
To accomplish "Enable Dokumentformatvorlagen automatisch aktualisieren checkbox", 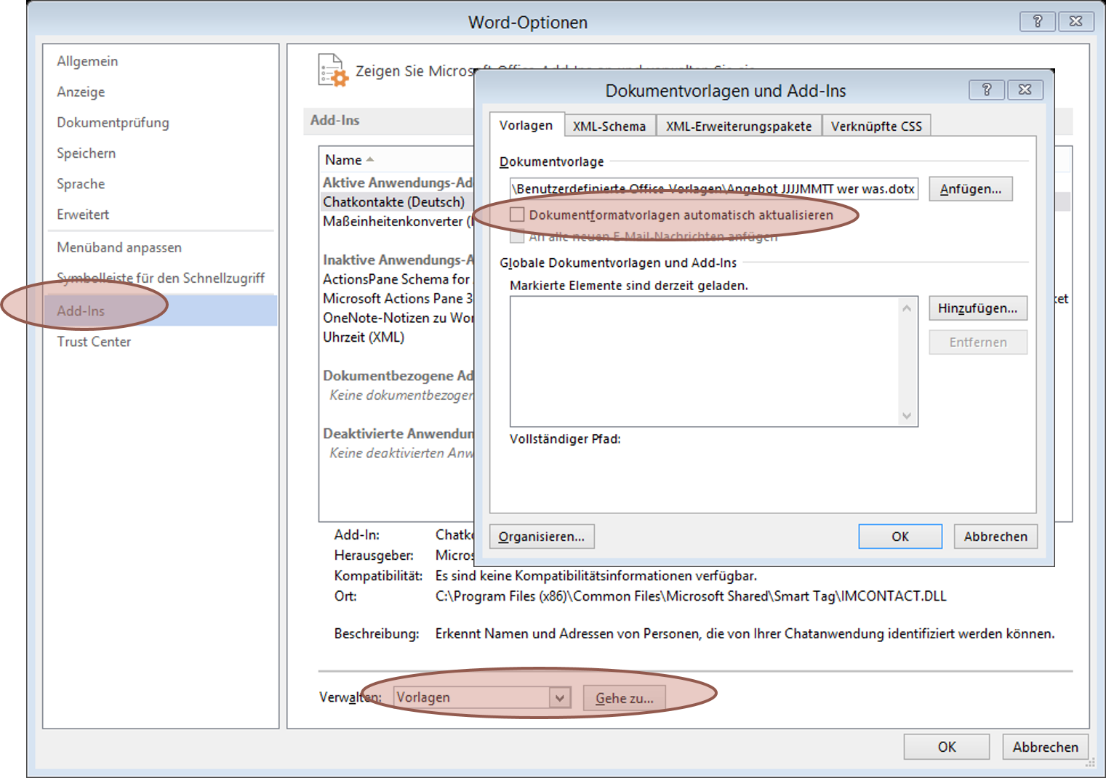I will tap(517, 214).
